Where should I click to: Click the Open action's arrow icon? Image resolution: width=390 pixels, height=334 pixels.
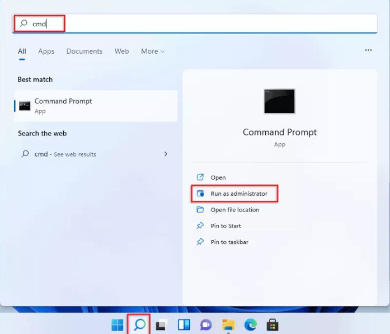tap(200, 177)
